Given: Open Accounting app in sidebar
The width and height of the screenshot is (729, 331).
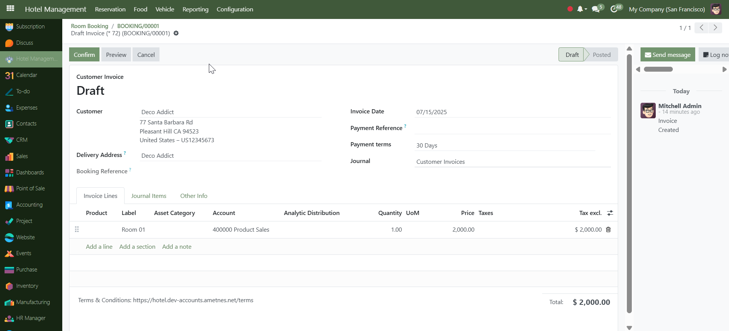Looking at the screenshot, I should click(x=29, y=205).
